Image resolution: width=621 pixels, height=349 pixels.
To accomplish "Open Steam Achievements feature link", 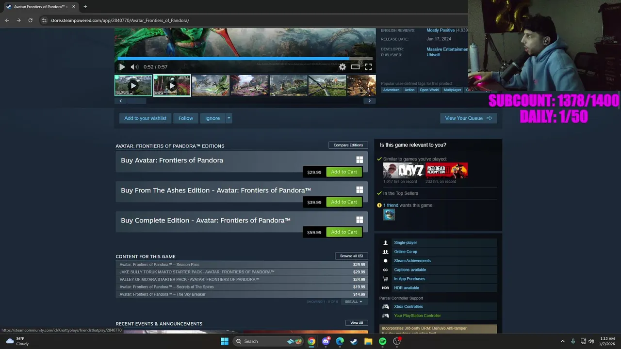I will [412, 261].
